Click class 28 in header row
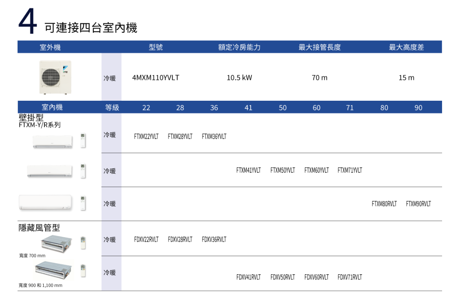 click(180, 108)
